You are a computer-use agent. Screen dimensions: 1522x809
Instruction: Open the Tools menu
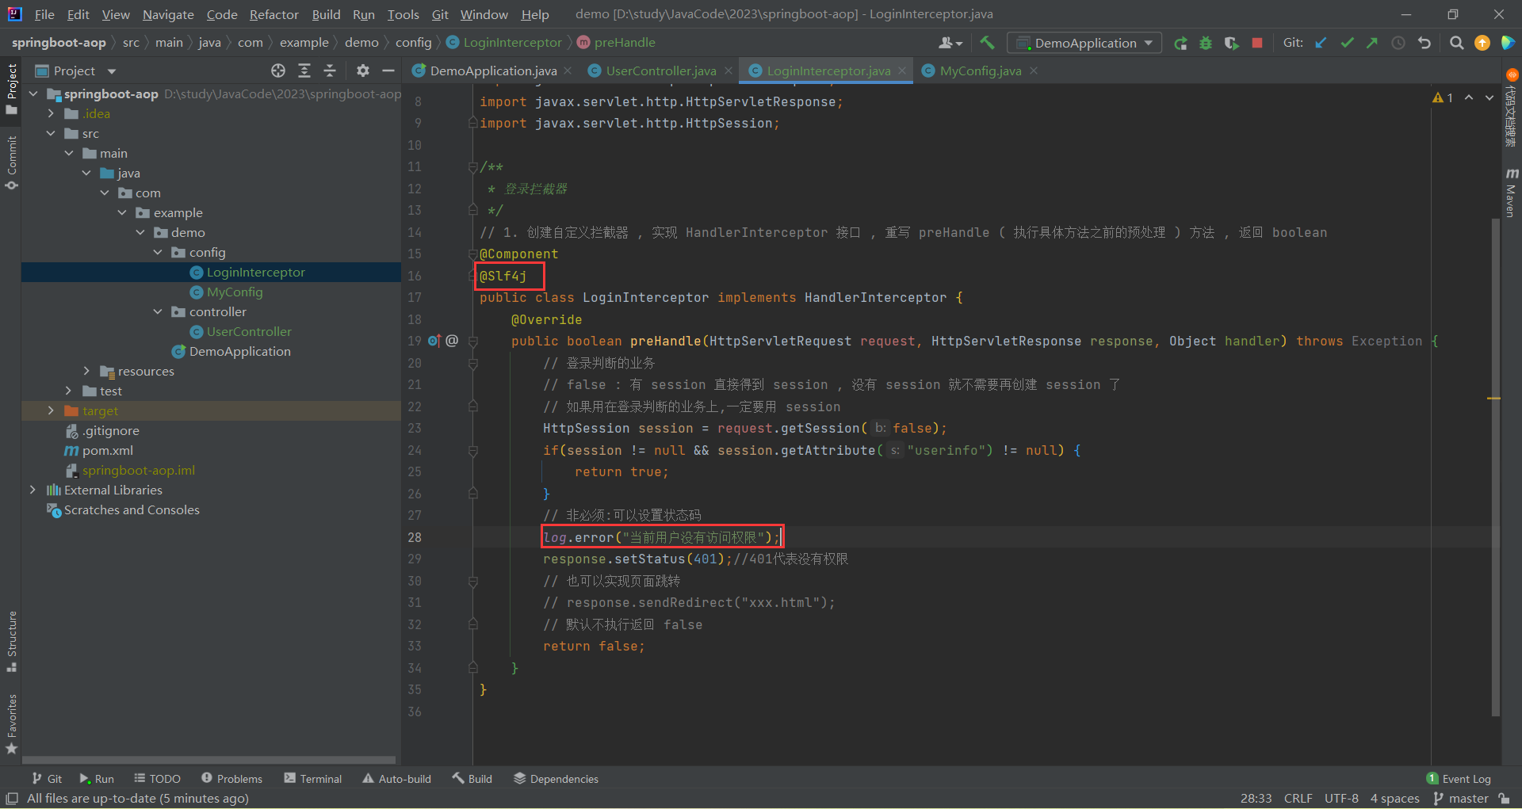403,14
